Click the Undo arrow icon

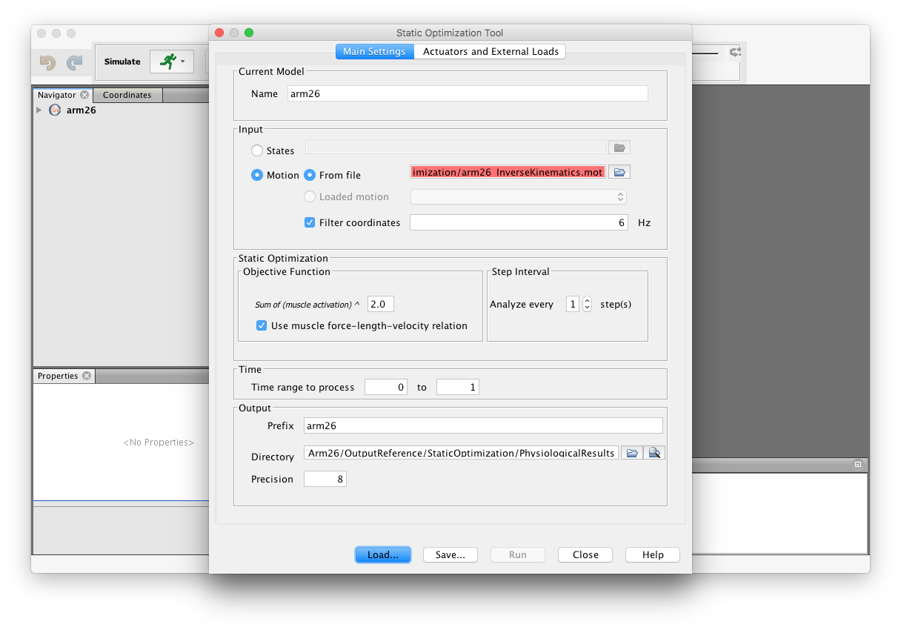pyautogui.click(x=47, y=62)
